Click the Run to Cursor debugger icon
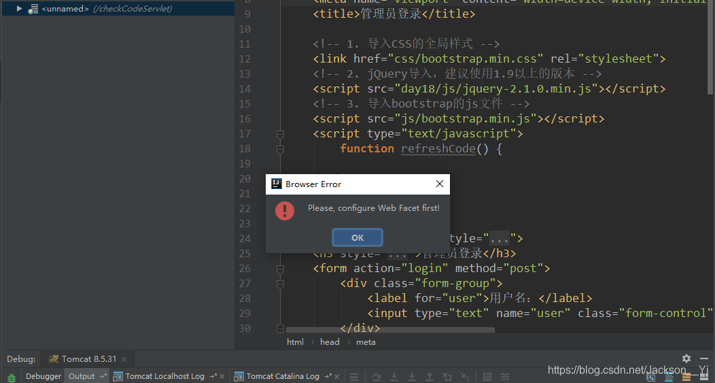This screenshot has width=715, height=383. point(465,377)
